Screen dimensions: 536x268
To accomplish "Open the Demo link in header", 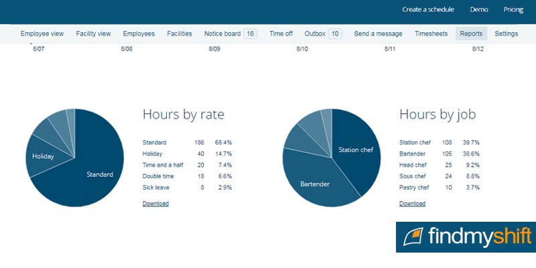I will pos(478,9).
